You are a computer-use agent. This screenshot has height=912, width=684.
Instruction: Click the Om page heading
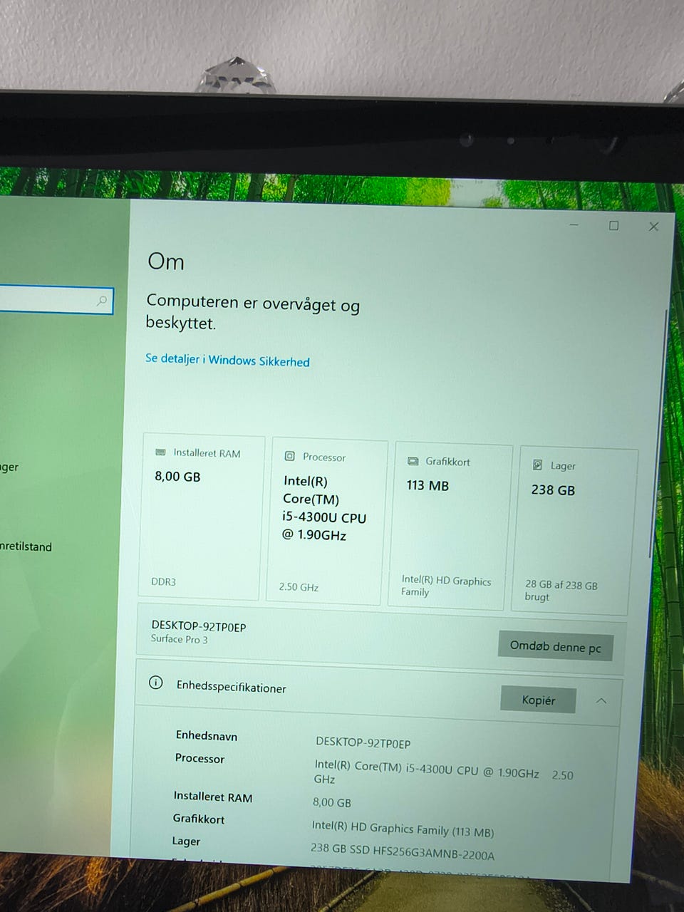pos(166,261)
